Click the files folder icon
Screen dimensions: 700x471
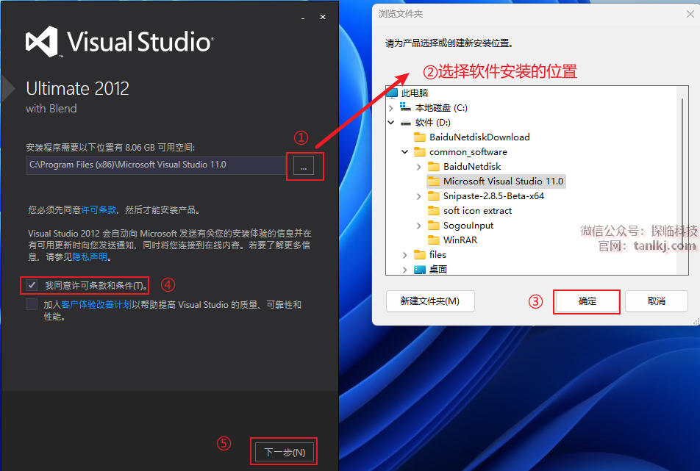coord(420,255)
